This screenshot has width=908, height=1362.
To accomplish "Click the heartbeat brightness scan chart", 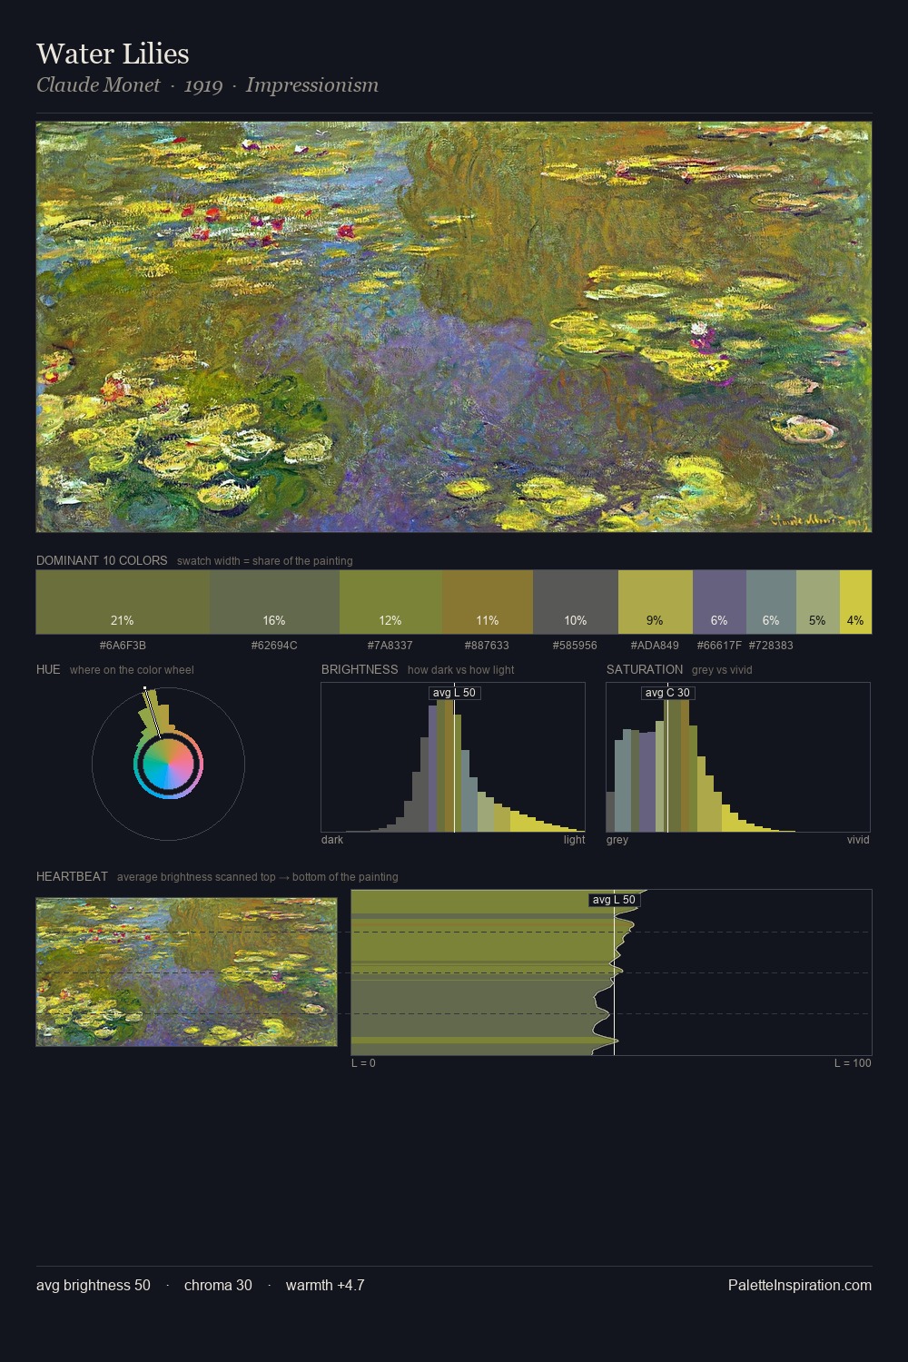I will [x=611, y=972].
